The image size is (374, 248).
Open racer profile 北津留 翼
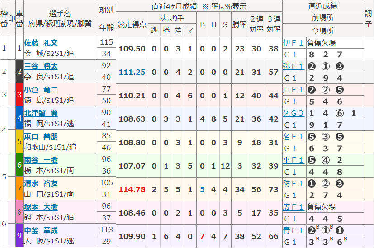click(x=41, y=114)
